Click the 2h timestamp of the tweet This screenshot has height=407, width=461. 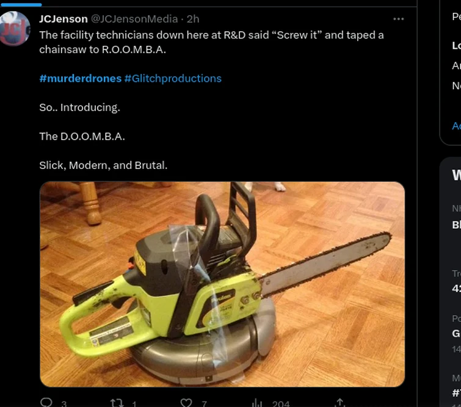[x=193, y=19]
